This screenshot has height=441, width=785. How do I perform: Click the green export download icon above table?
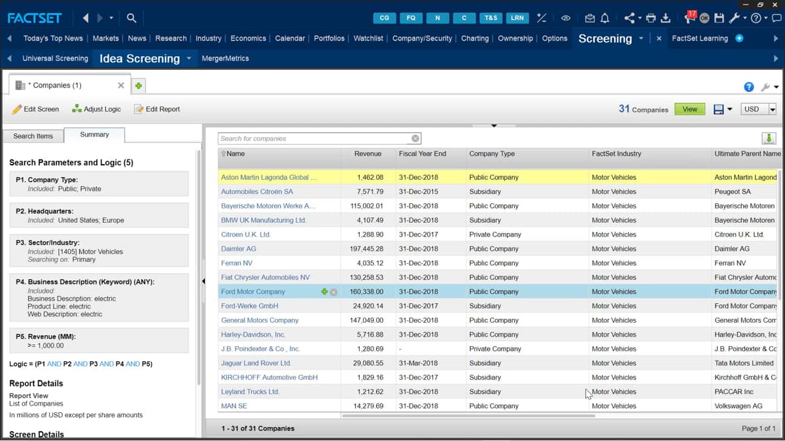coord(769,139)
